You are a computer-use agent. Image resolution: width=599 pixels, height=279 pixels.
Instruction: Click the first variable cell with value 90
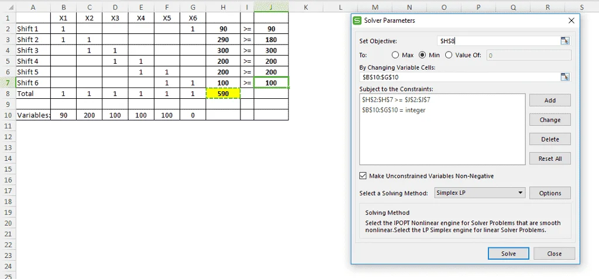tap(63, 115)
